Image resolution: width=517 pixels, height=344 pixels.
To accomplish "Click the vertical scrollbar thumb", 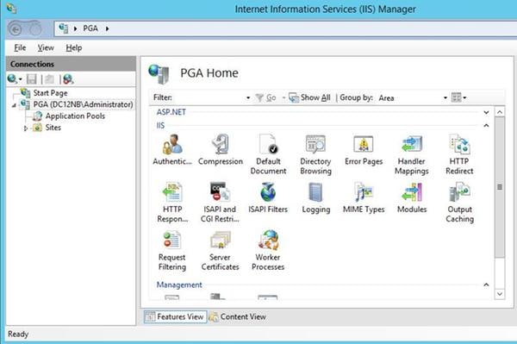I will click(500, 187).
